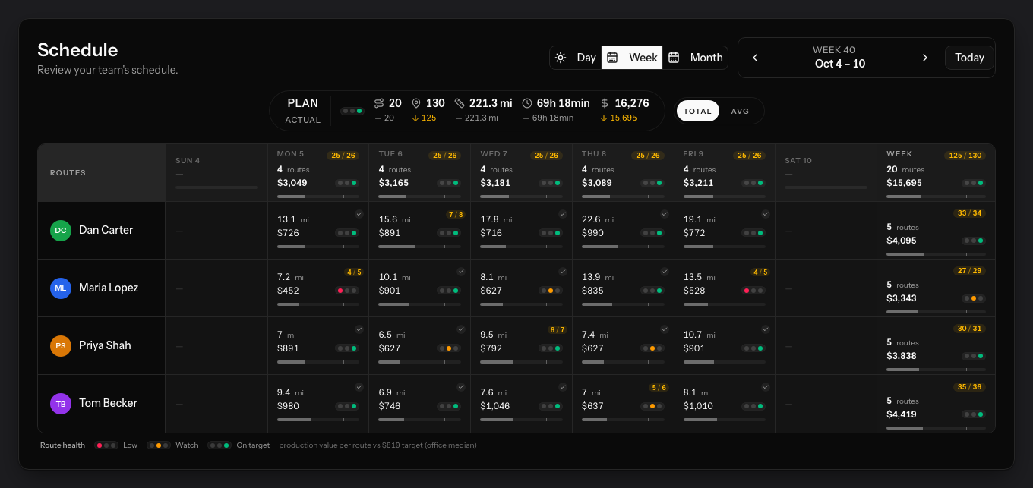Click Maria Lopez's Friday 4 / 5 badge

point(760,272)
